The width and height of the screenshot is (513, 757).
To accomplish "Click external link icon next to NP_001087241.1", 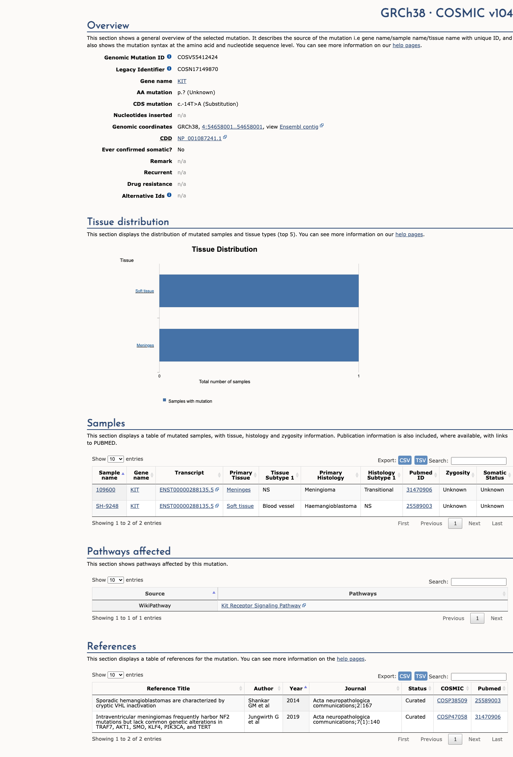I will 225,137.
